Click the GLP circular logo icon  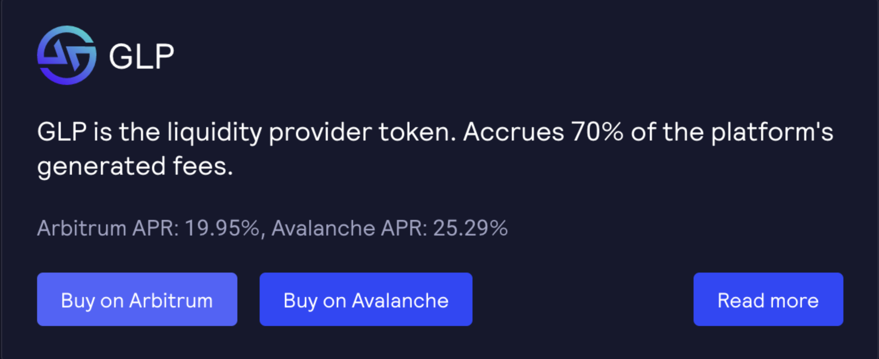pos(67,55)
